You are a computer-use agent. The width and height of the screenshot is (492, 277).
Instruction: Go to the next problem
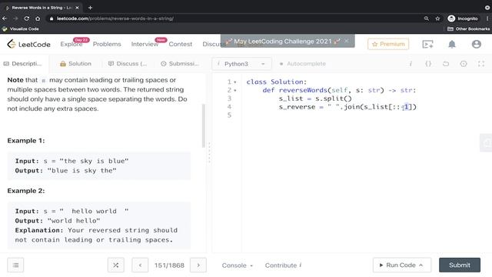[198, 265]
